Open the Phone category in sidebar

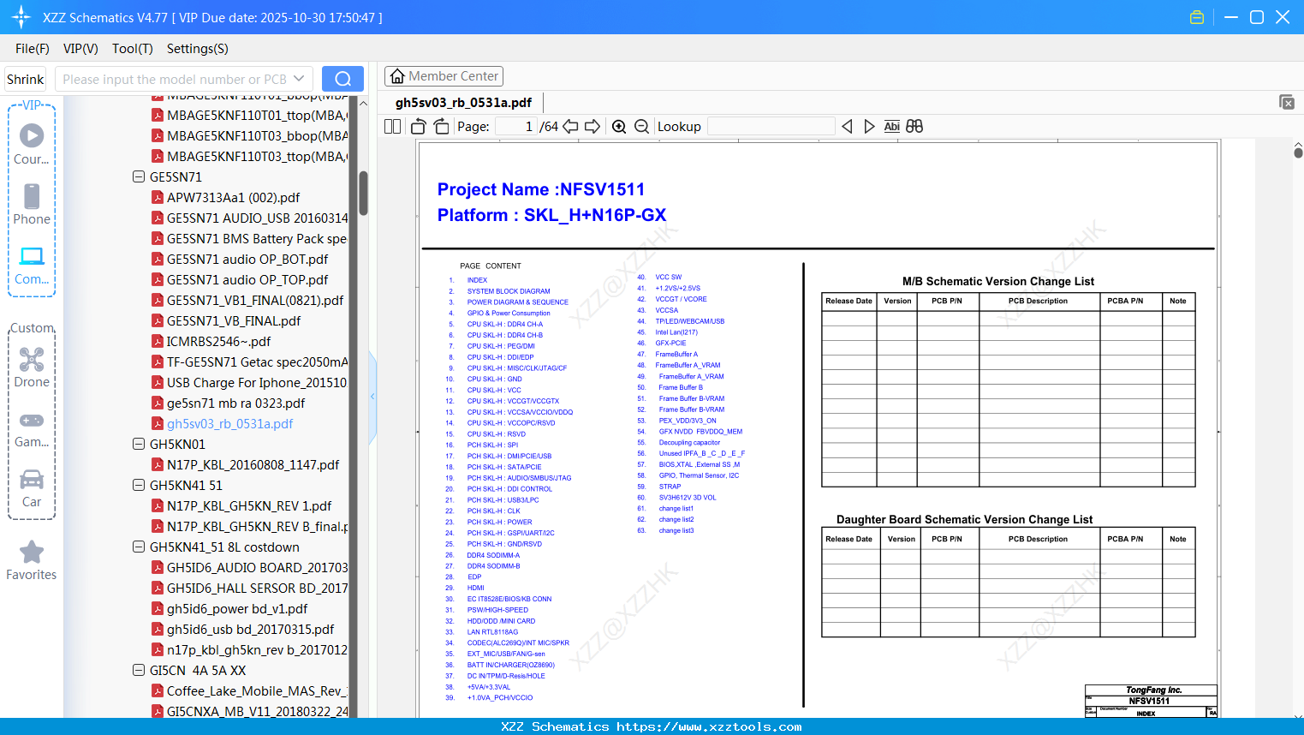click(x=32, y=204)
